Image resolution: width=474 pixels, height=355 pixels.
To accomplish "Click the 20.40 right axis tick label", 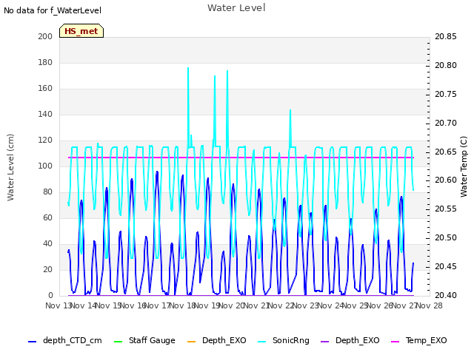I will click(446, 295).
